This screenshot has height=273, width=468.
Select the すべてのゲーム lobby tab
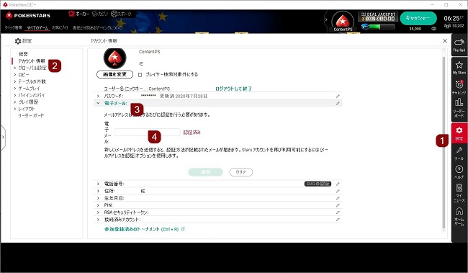[37, 28]
